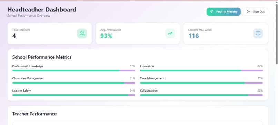
Task: Click the Innovation progress bar
Action: (x=201, y=70)
